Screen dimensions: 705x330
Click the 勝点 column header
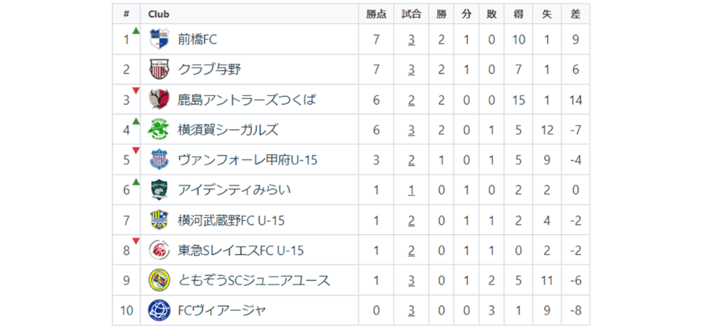376,14
